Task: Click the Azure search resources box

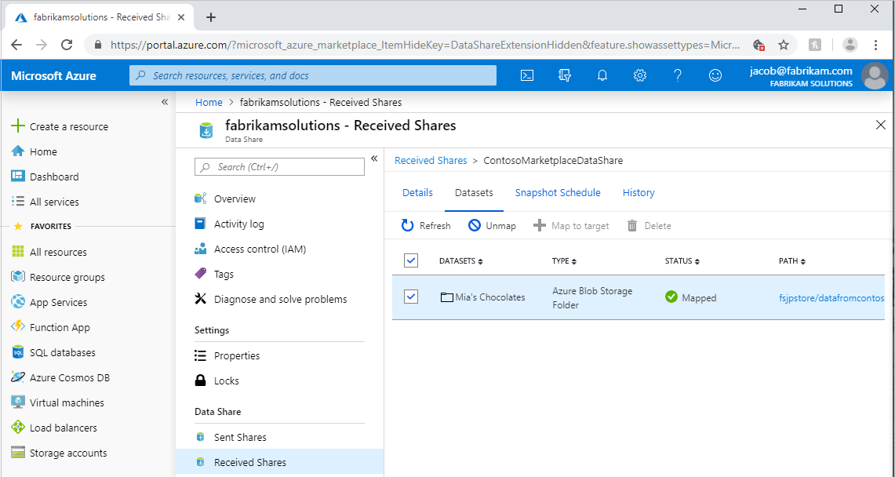Action: coord(313,75)
